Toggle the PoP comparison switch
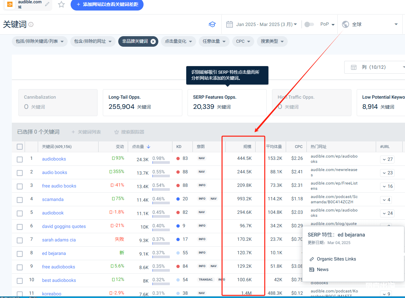This screenshot has width=405, height=298. (x=309, y=24)
